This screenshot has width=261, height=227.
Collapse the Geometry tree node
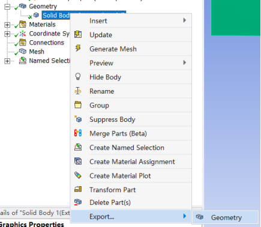[7, 7]
